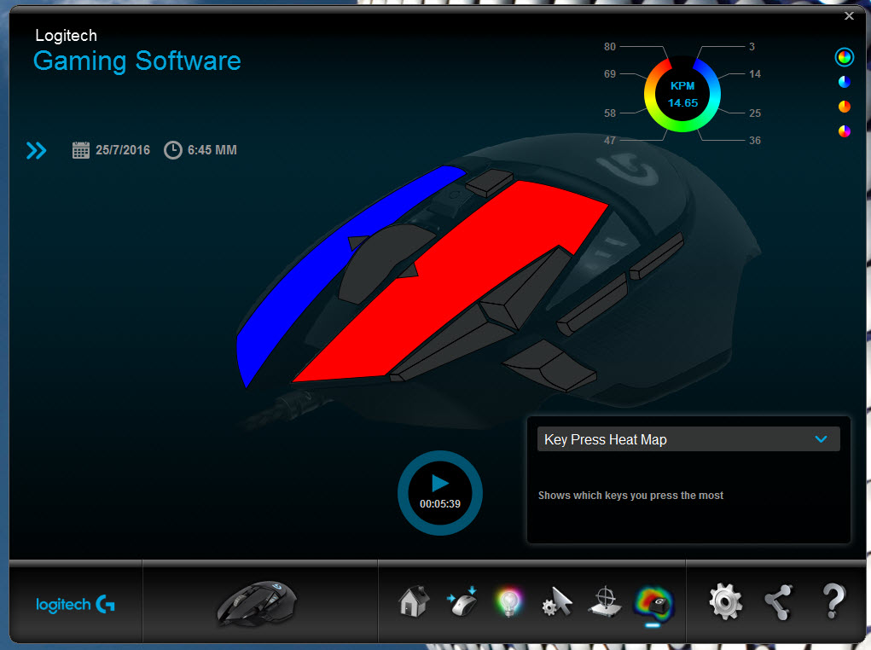The width and height of the screenshot is (871, 650).
Task: Click 'Shows which keys you press the most' description
Action: click(x=630, y=496)
